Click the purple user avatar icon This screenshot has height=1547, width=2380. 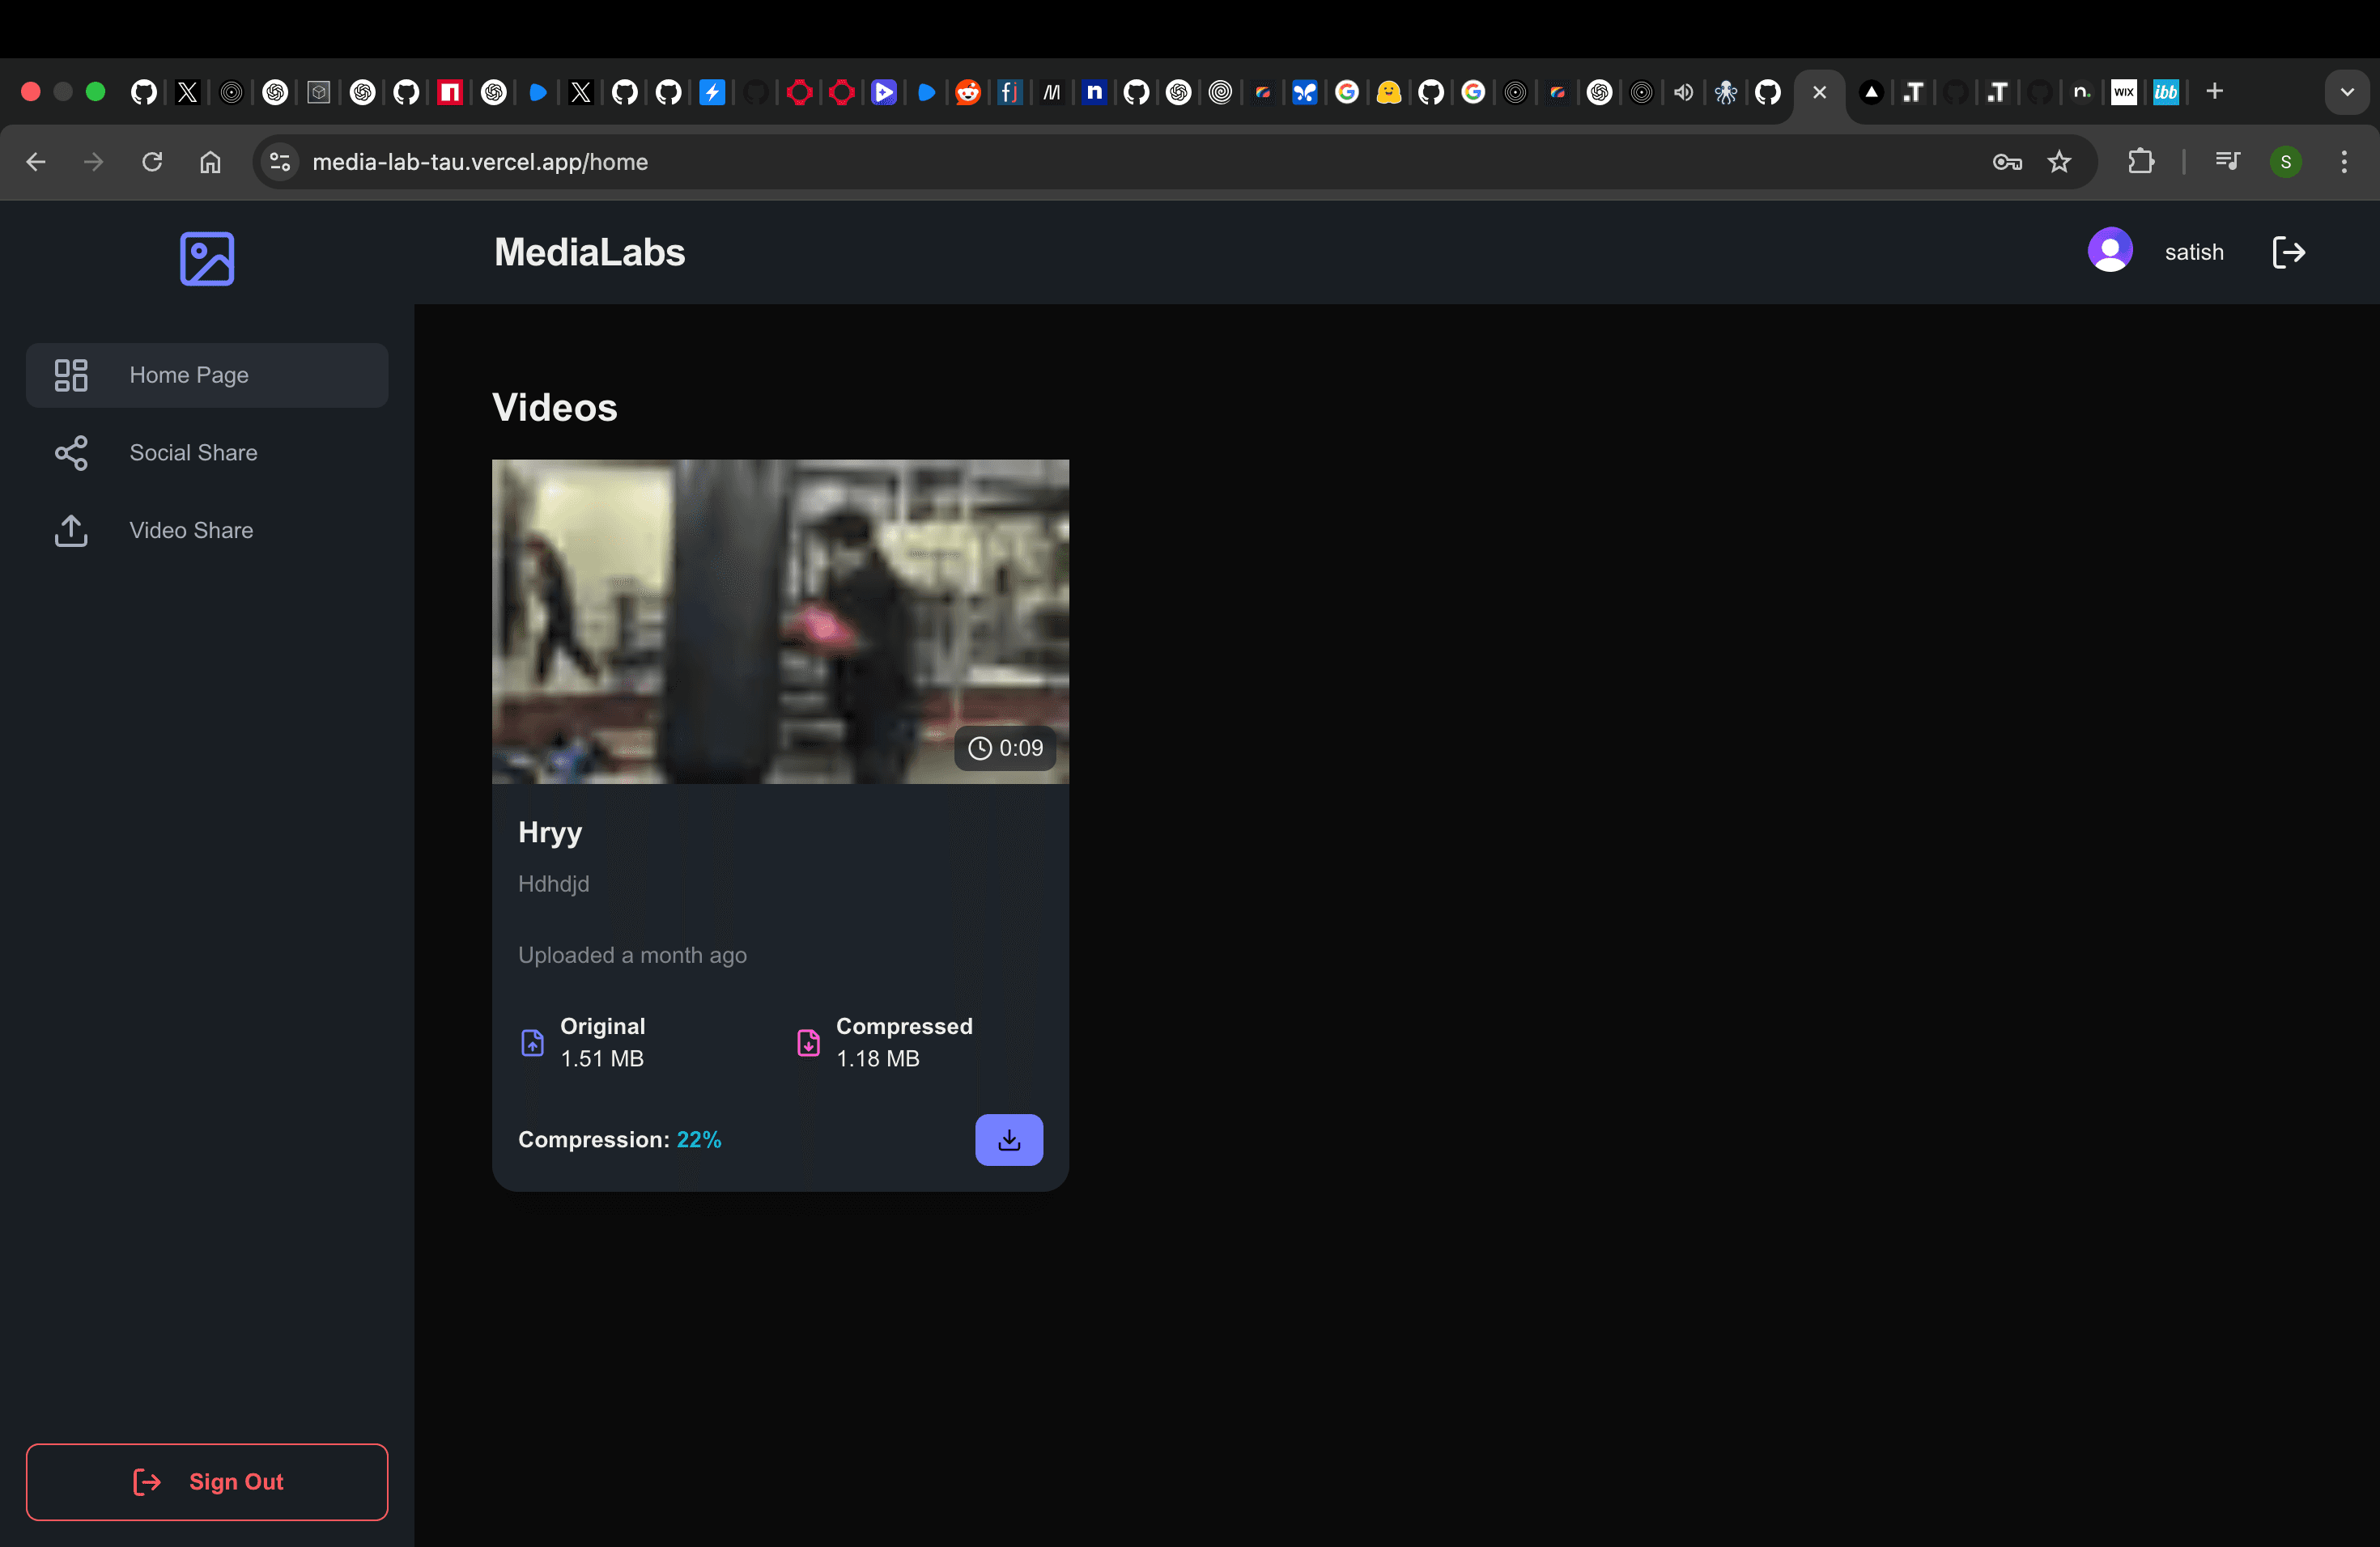[2110, 251]
